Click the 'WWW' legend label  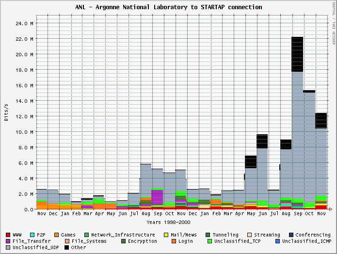pyautogui.click(x=17, y=235)
